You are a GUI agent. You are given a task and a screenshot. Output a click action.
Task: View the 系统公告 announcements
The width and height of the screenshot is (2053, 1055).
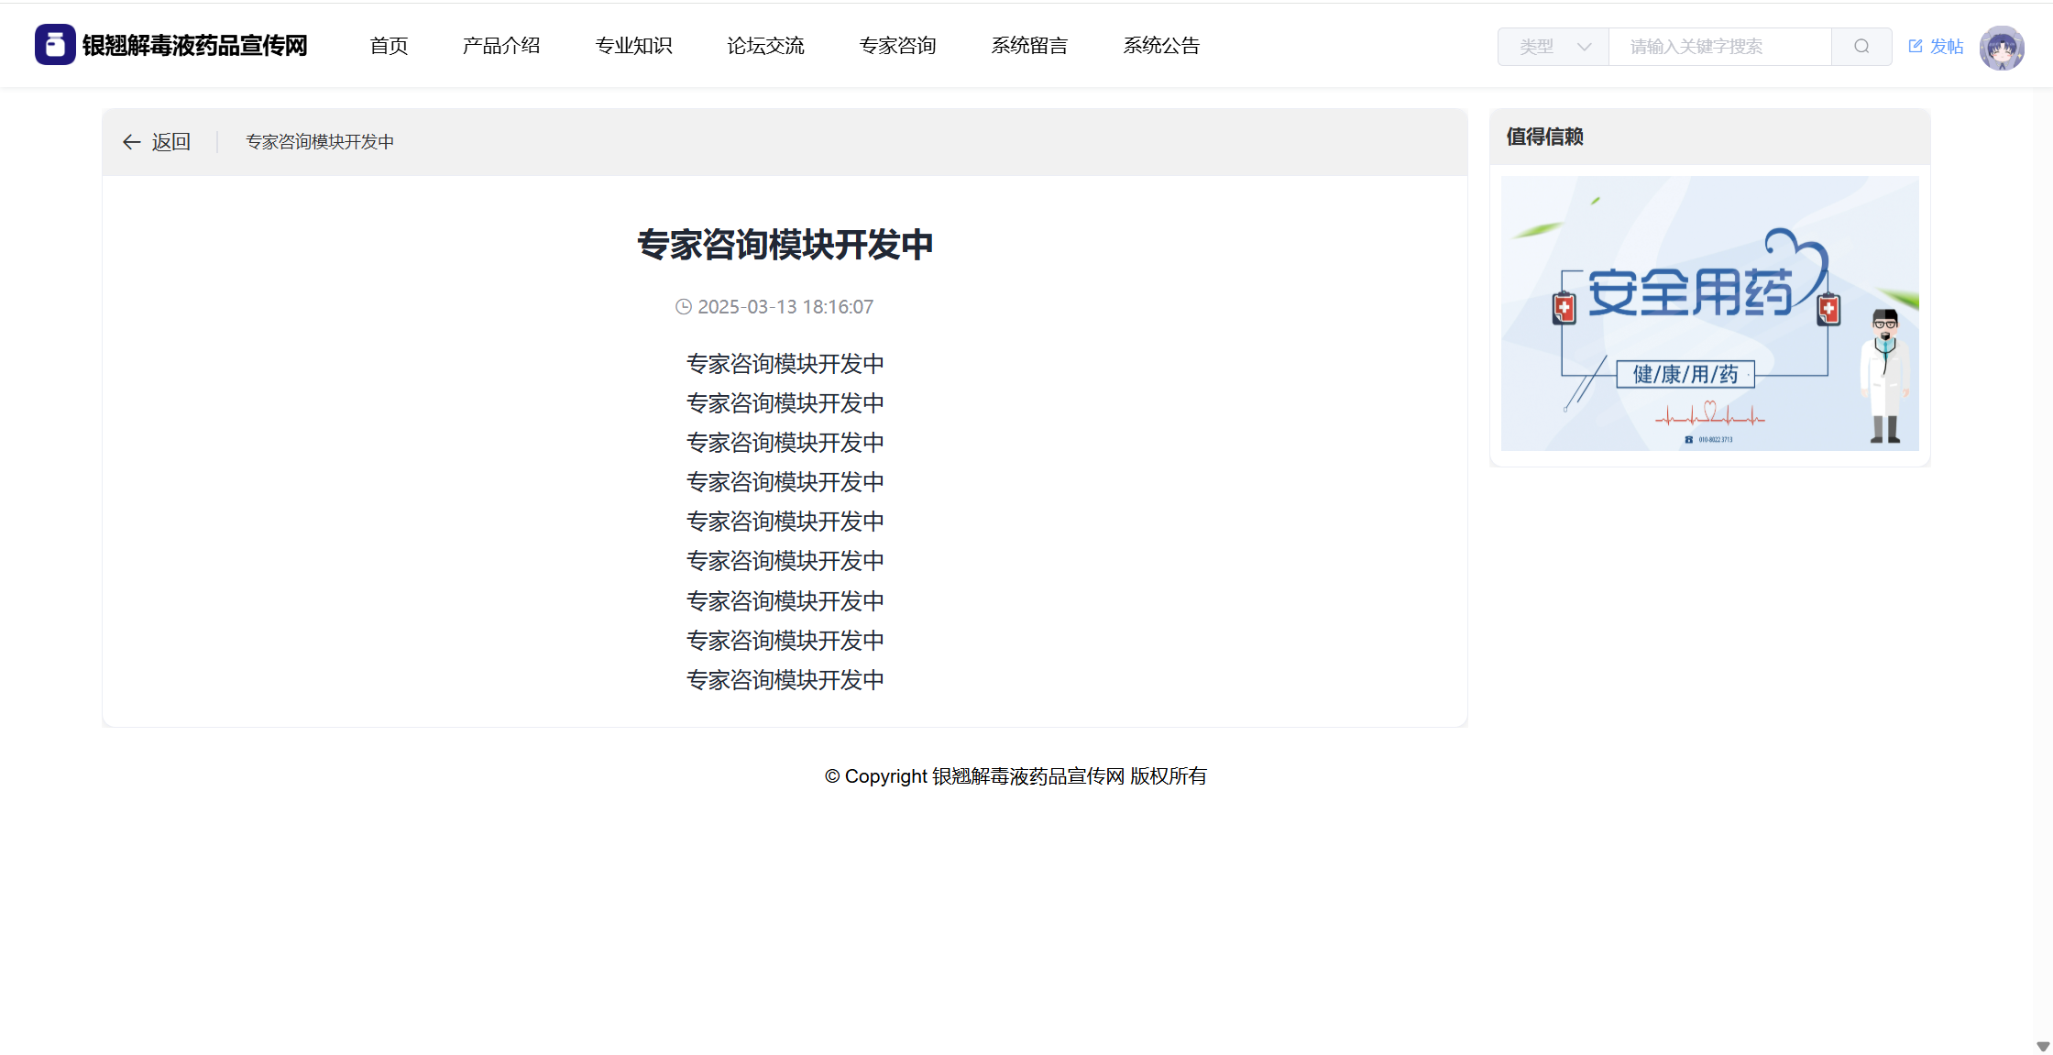(x=1161, y=46)
